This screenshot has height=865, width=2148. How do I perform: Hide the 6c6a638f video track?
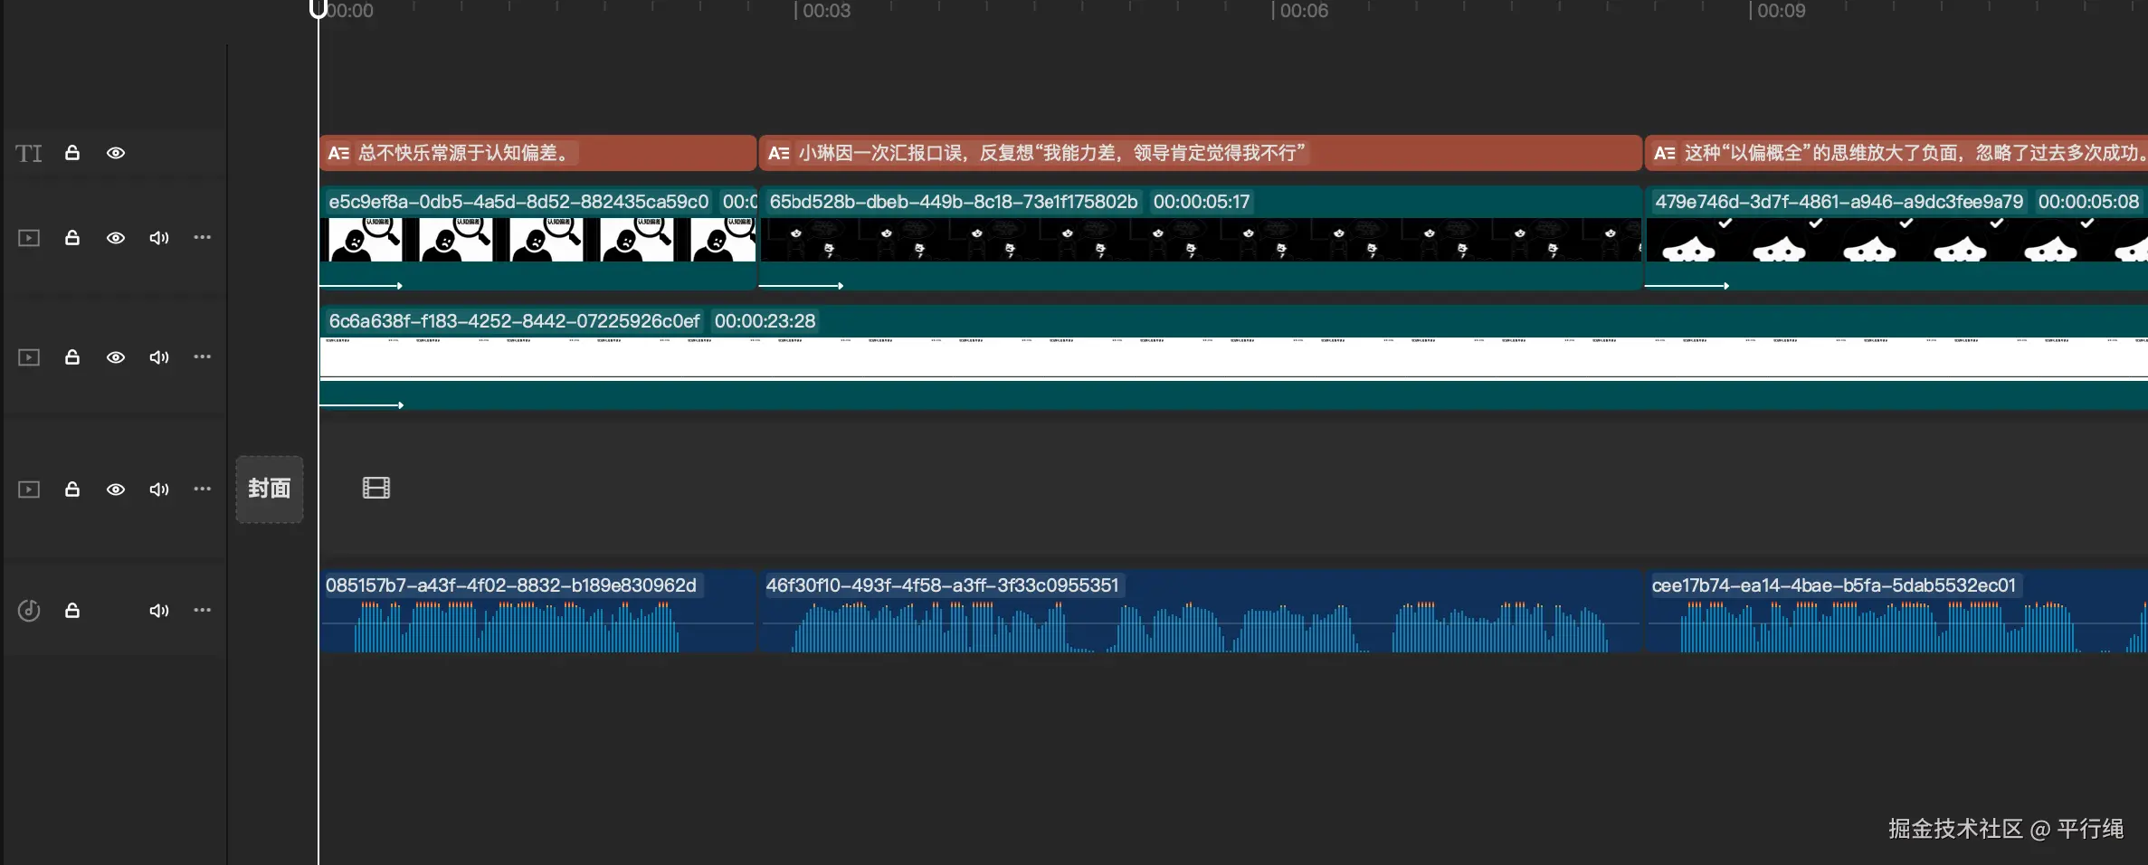tap(116, 357)
